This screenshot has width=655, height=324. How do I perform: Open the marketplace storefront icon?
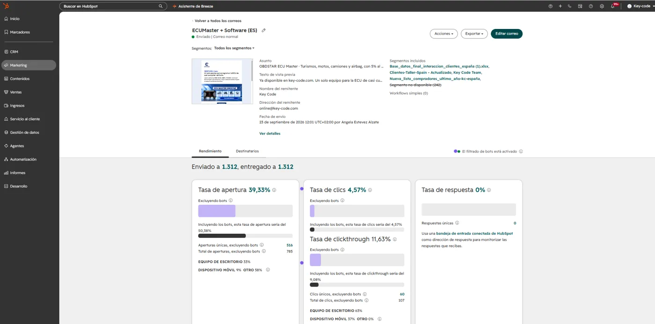(580, 6)
